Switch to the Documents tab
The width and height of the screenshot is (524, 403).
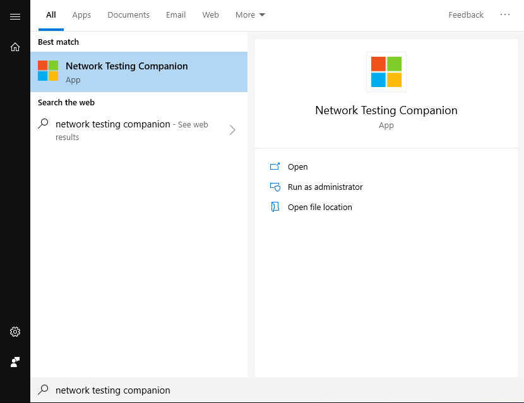coord(128,15)
